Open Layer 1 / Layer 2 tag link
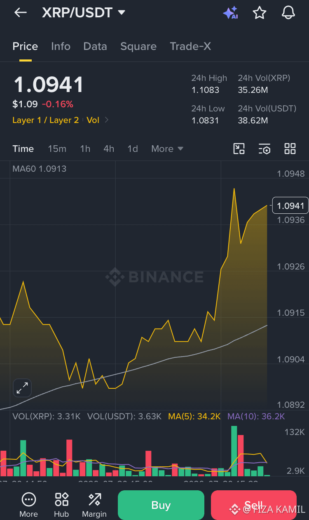Screen dimensions: 309x520 [45, 120]
